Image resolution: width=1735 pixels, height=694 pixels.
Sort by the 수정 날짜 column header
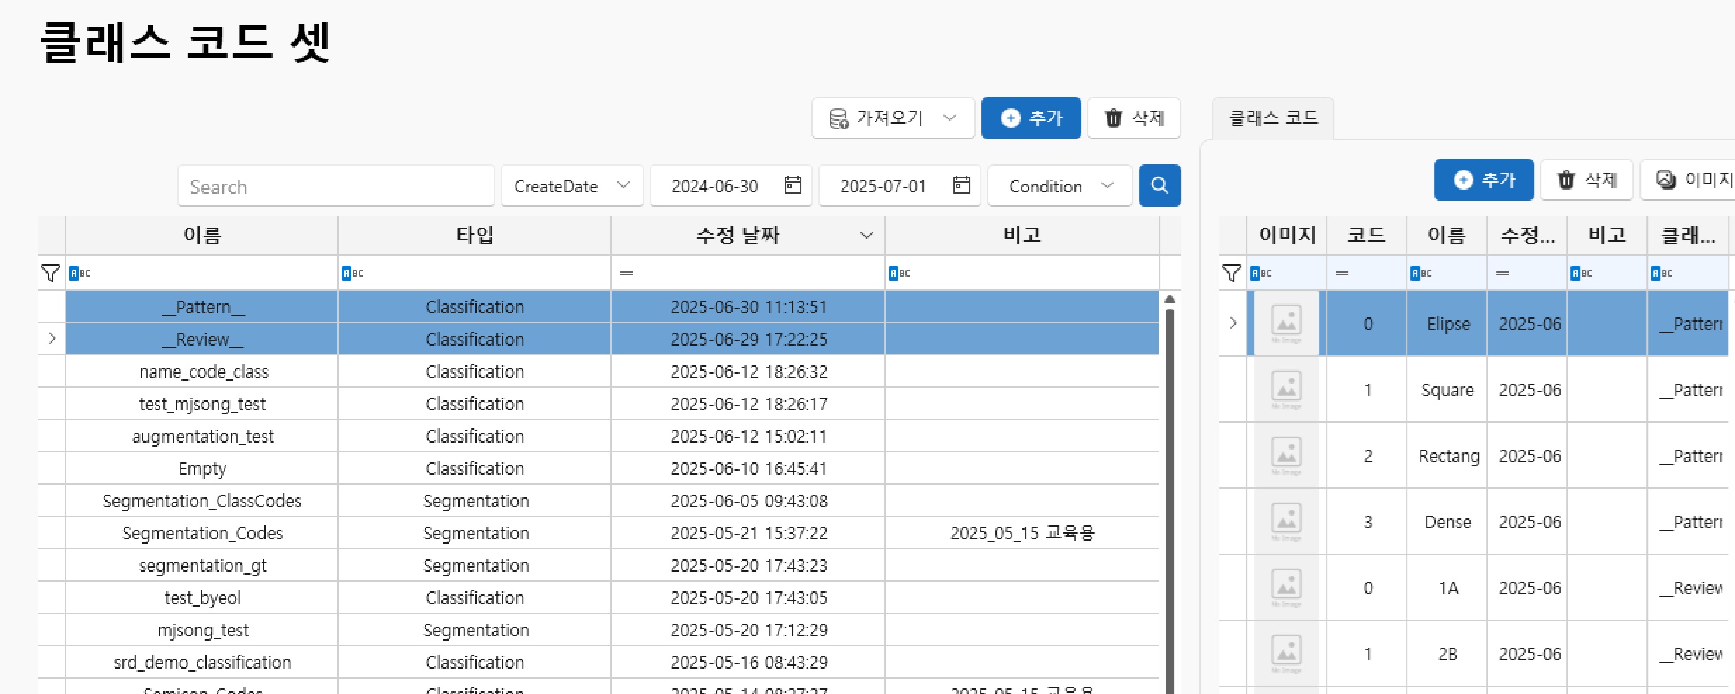coord(737,235)
